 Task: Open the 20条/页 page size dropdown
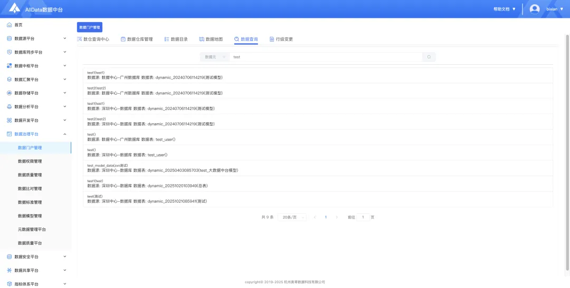pos(292,217)
